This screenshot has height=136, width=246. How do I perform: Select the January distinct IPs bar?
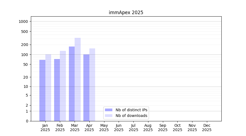[42, 90]
